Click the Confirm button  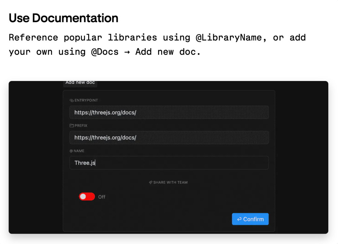click(250, 219)
